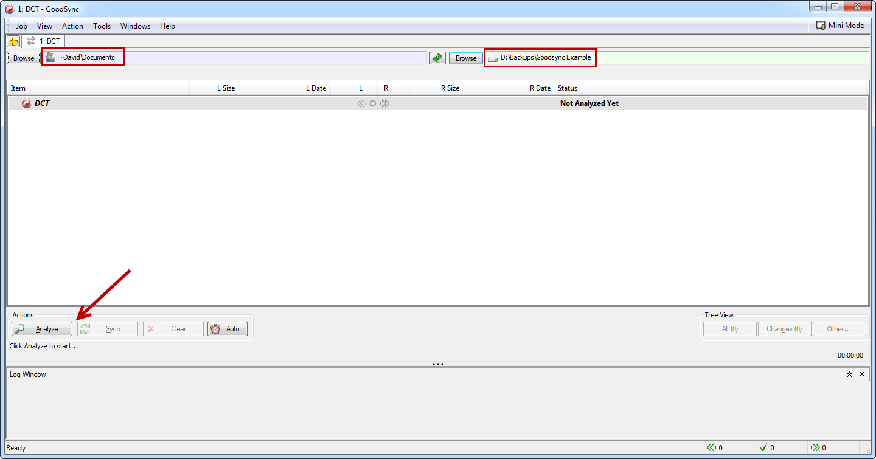Collapse the Log Window with double chevron
Viewport: 876px width, 459px height.
(x=849, y=374)
